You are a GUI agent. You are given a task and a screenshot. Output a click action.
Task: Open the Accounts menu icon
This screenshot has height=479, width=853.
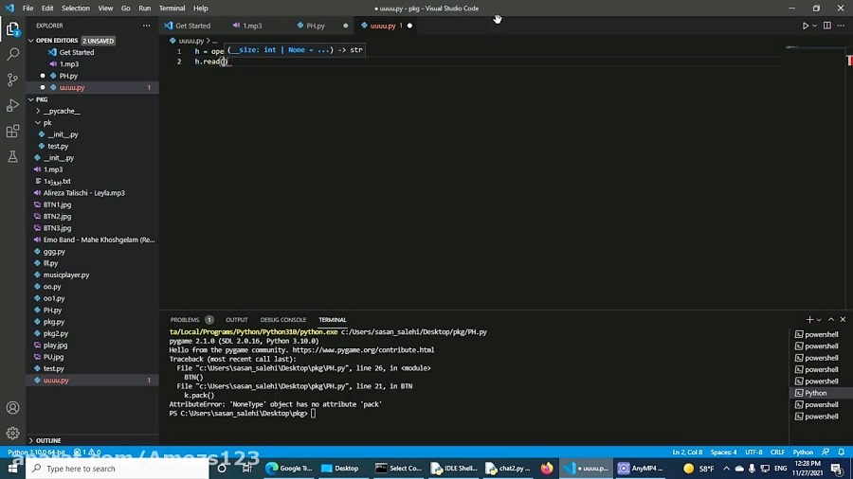tap(12, 408)
